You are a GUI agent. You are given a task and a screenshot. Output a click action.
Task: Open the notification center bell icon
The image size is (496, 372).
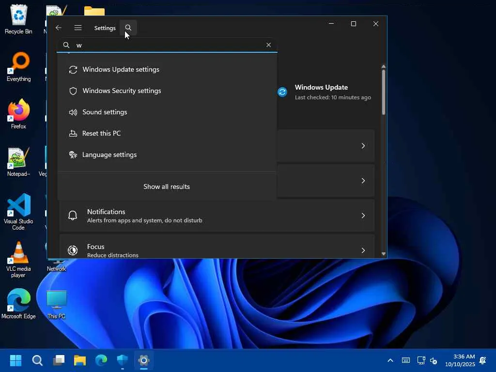483,360
